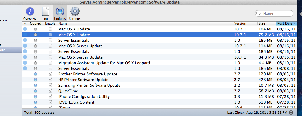
Task: Click alert icon on highlighted 75.2 MB row
Action: [x=25, y=35]
